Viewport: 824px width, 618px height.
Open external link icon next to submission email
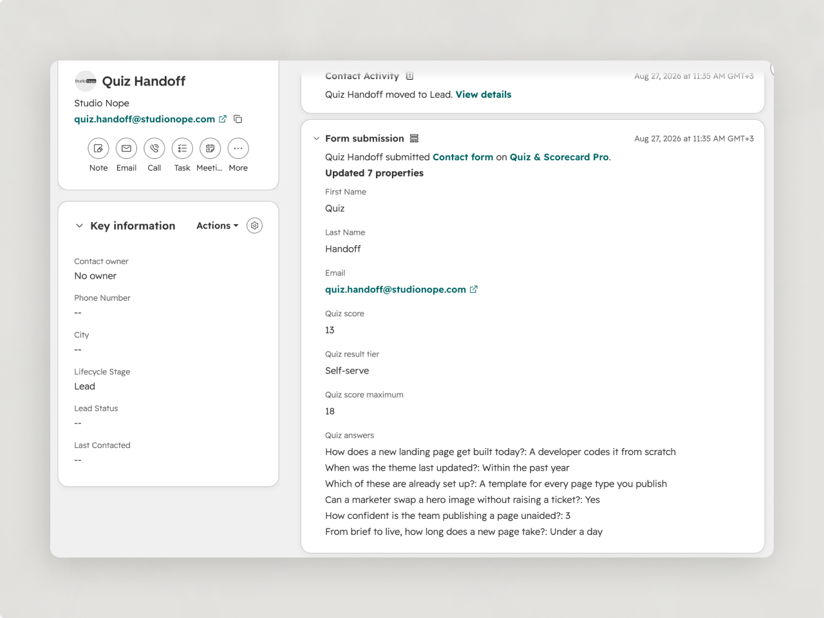click(474, 290)
